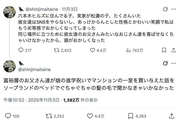This screenshot has width=180, height=122.
Task: Share the second tweet via bottom upload icon
Action: pos(172,116)
